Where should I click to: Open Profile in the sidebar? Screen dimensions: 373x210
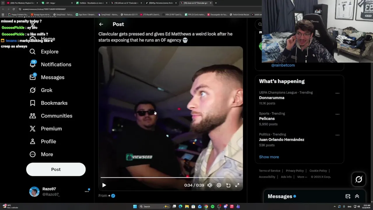(43, 141)
